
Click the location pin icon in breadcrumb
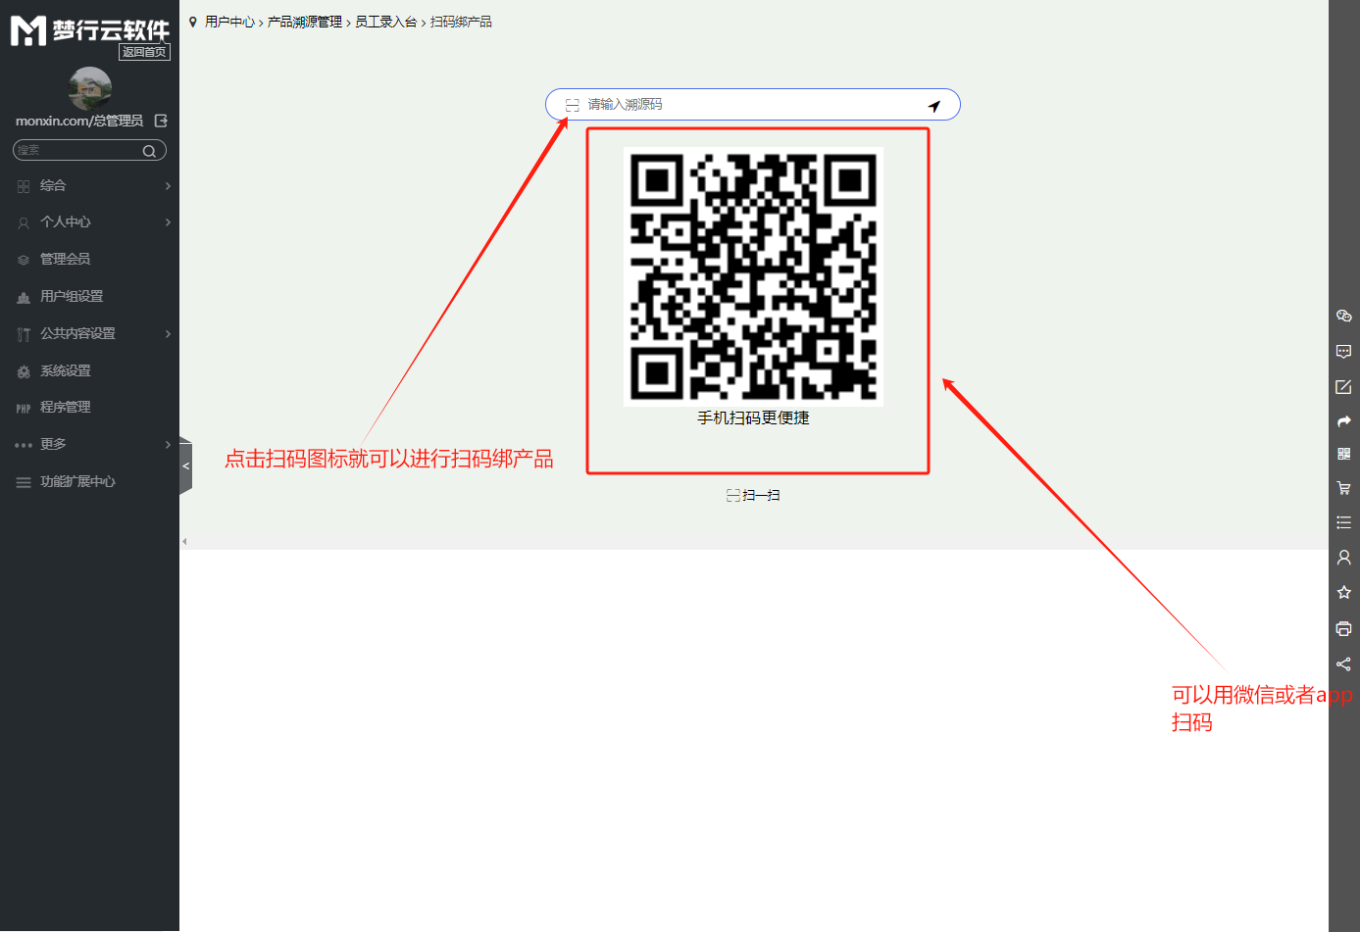tap(193, 22)
